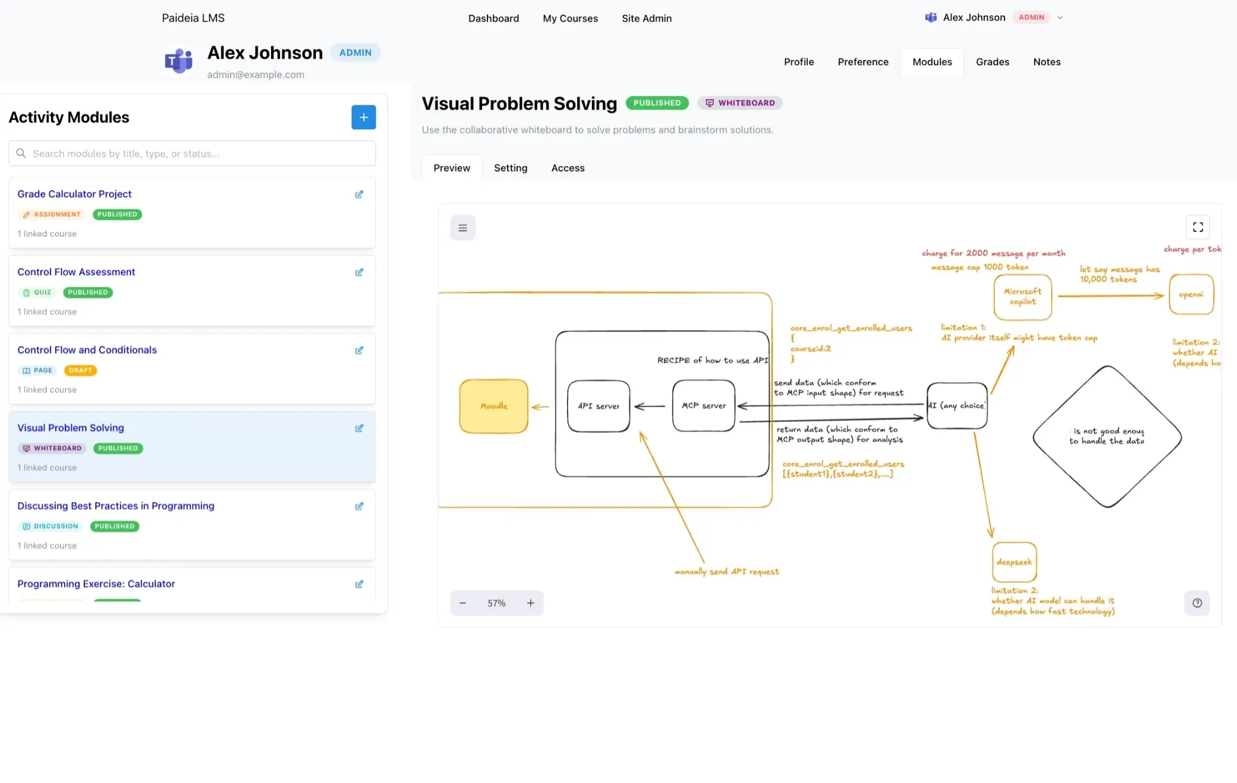Enter whiteboard fullscreen mode

click(x=1197, y=227)
